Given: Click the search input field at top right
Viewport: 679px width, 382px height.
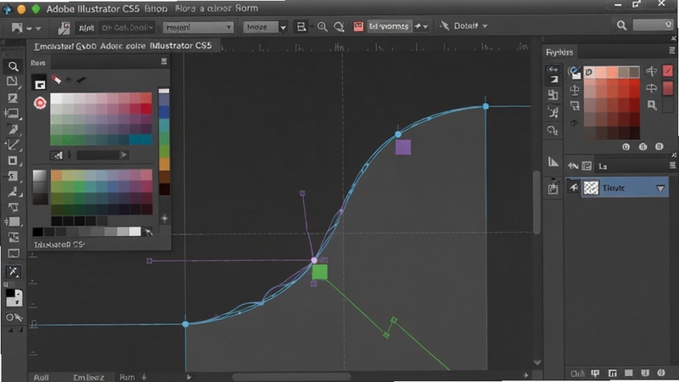Looking at the screenshot, I should [653, 25].
